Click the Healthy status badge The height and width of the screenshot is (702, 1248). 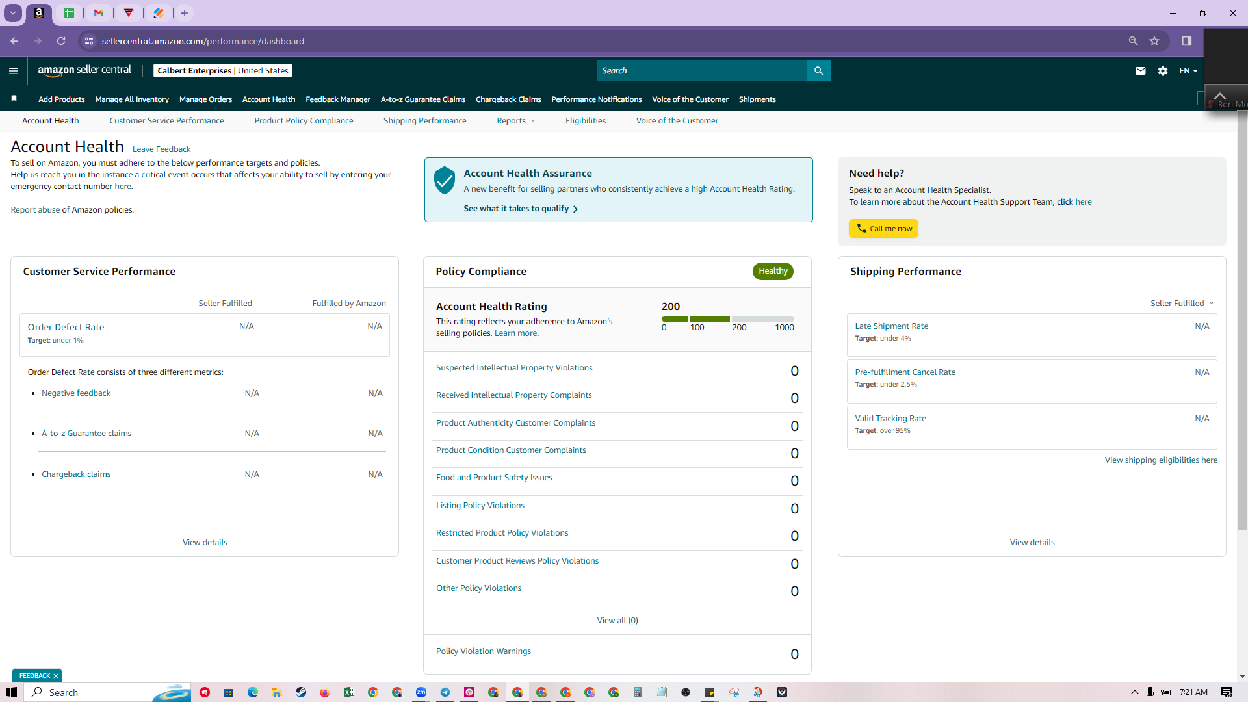[x=773, y=271]
